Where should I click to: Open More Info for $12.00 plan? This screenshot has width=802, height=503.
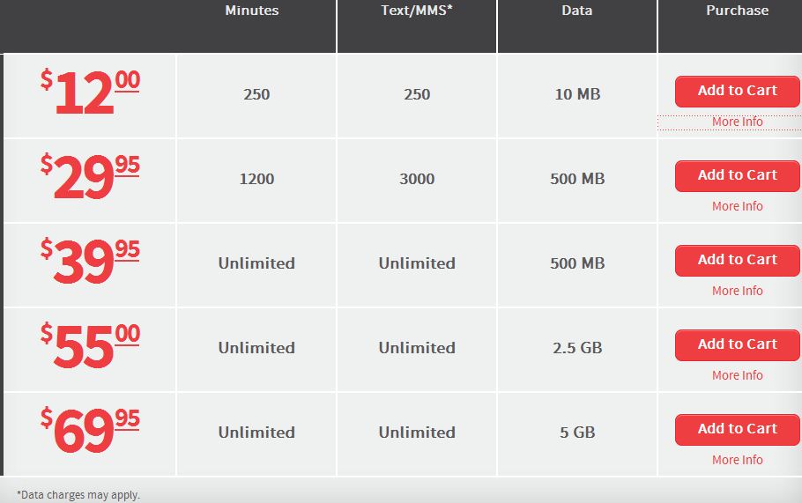pyautogui.click(x=737, y=122)
